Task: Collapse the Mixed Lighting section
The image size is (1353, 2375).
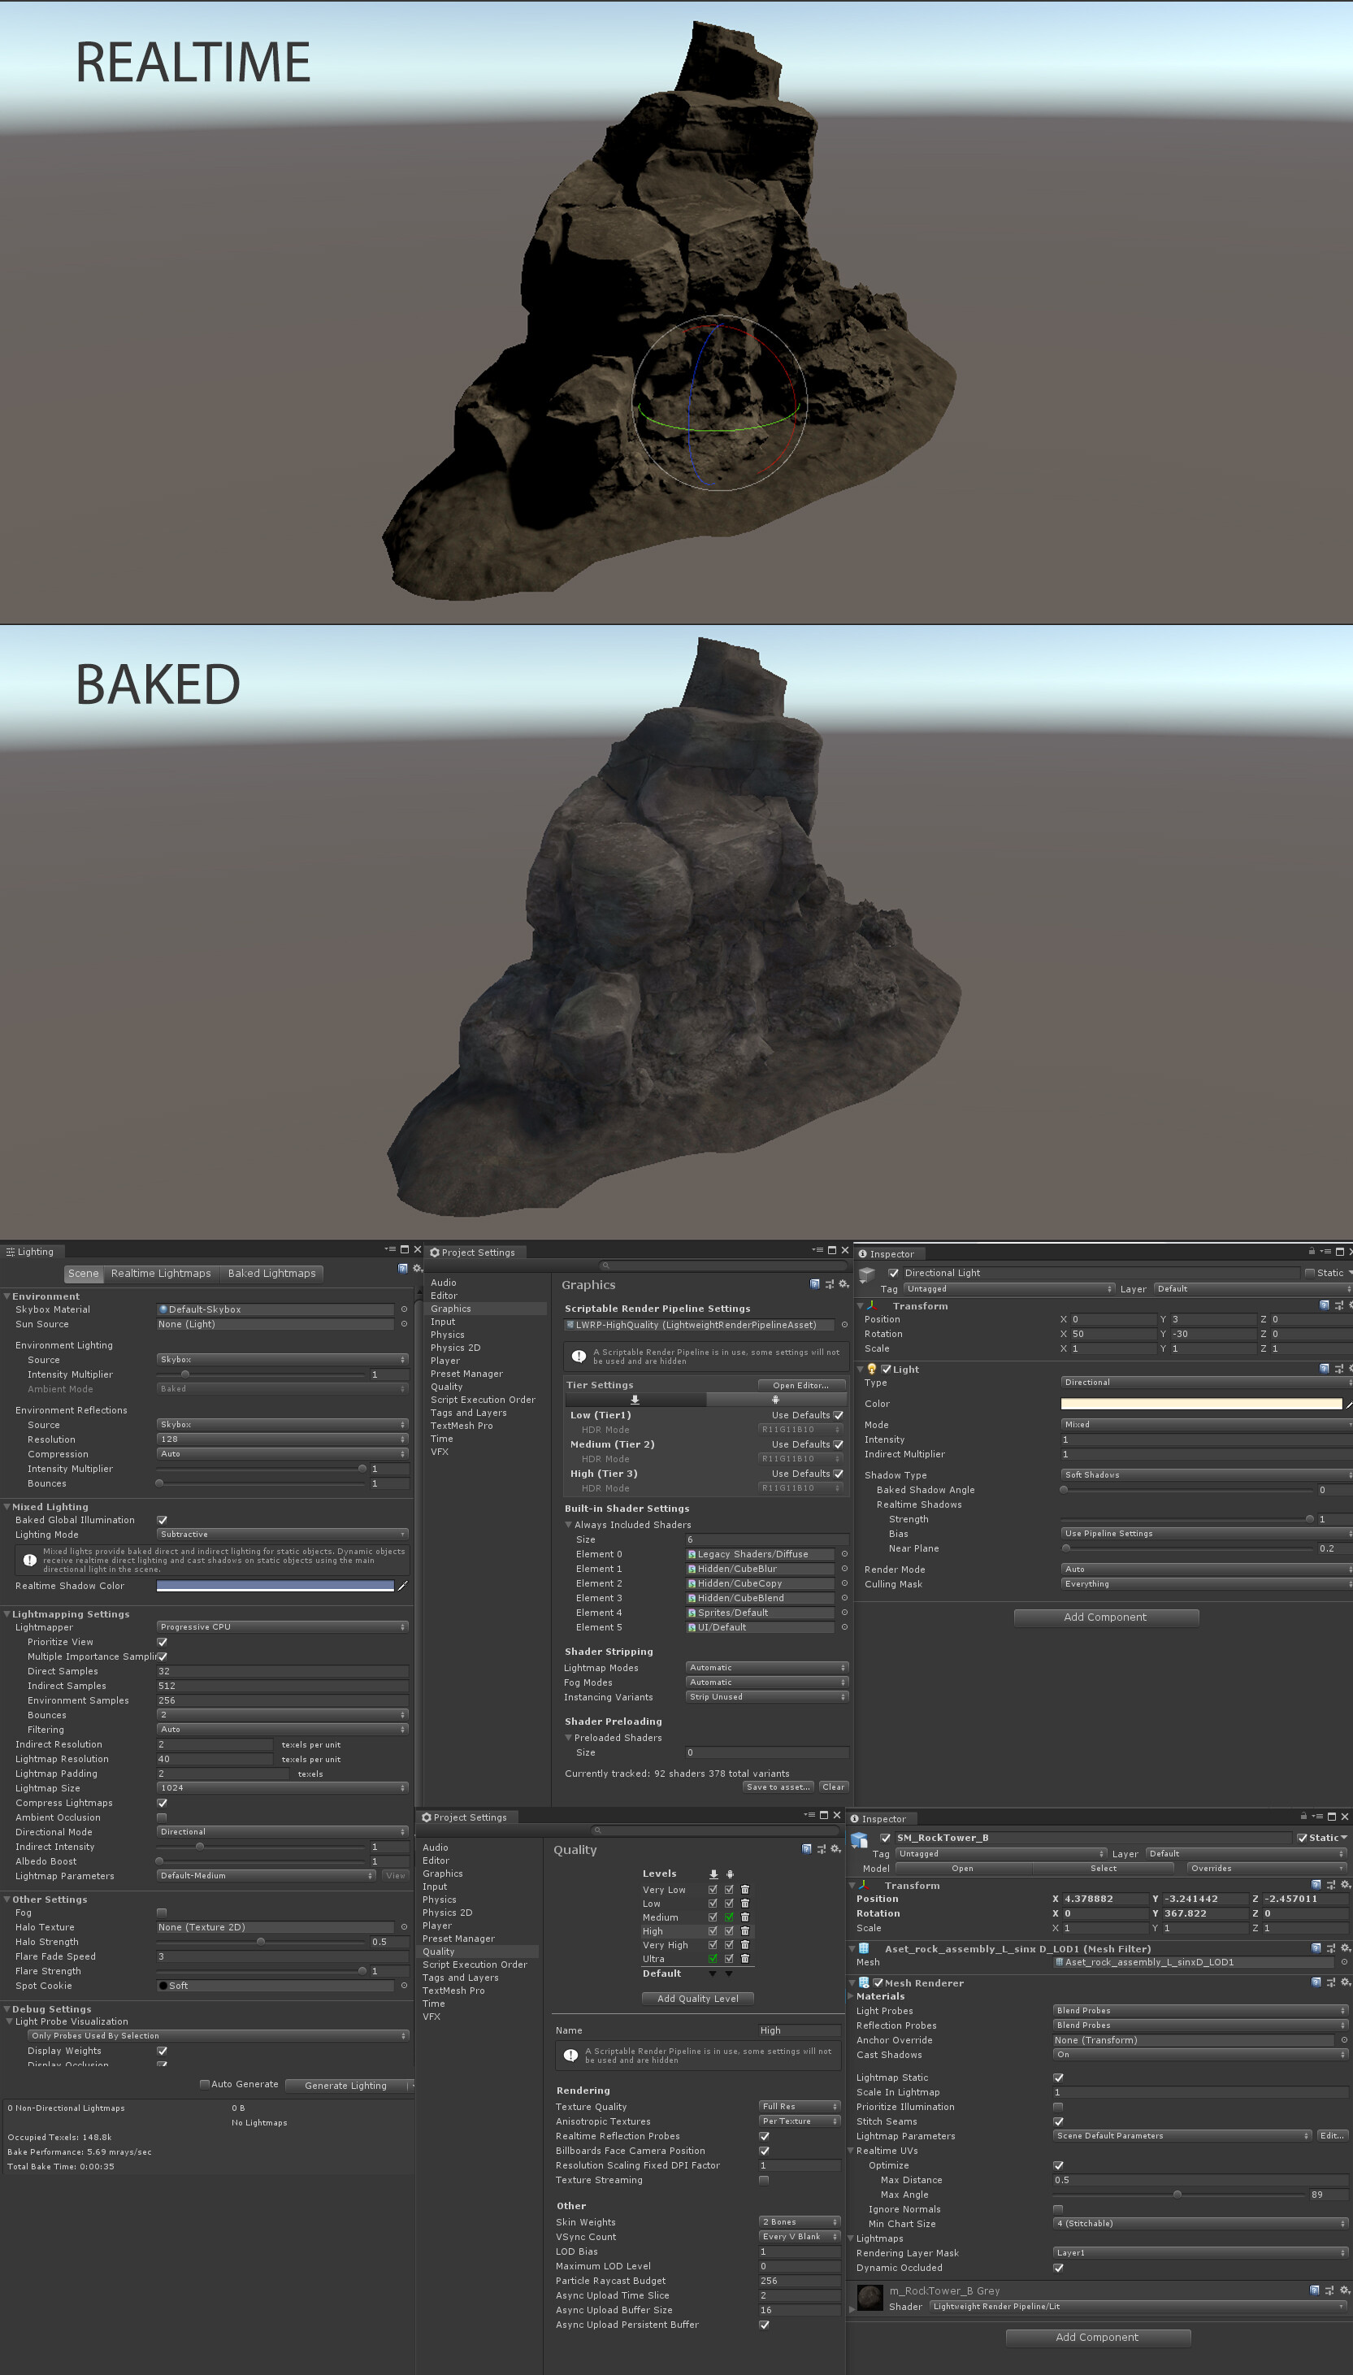Action: (x=7, y=1506)
